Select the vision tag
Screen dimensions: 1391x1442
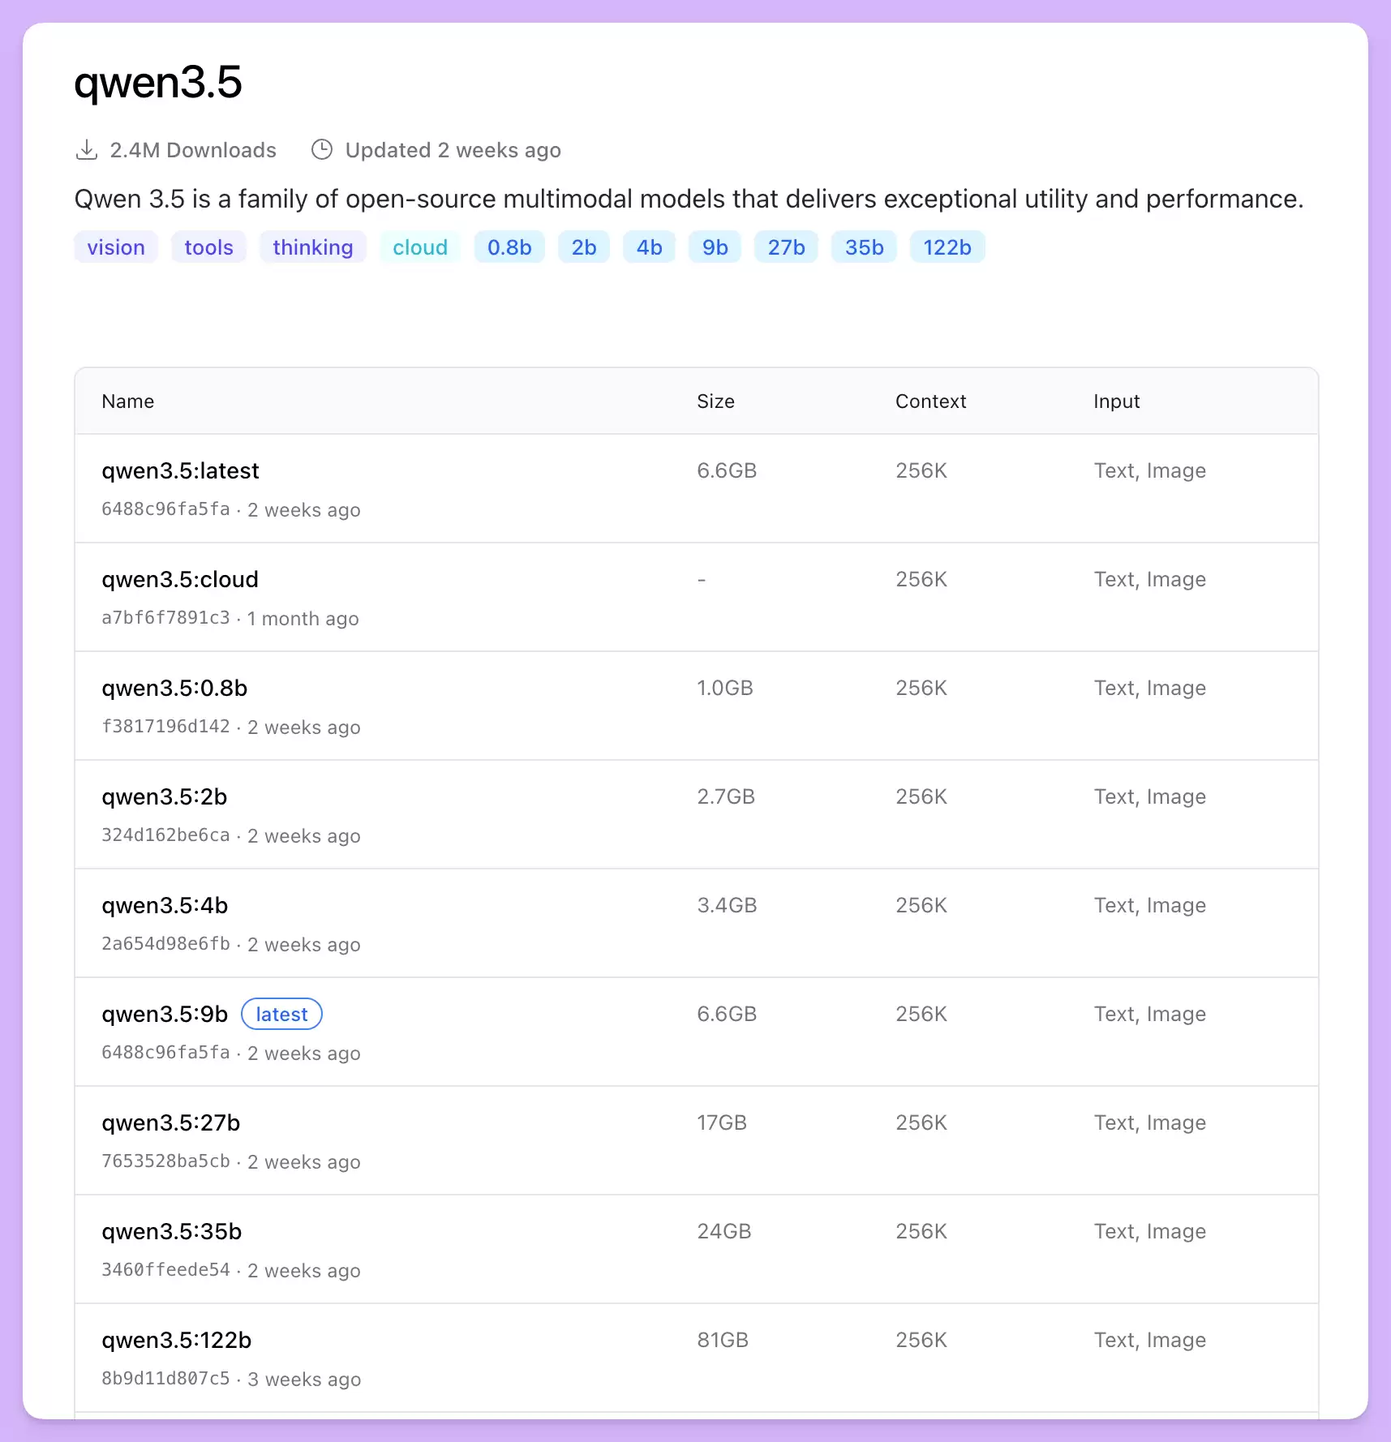116,247
